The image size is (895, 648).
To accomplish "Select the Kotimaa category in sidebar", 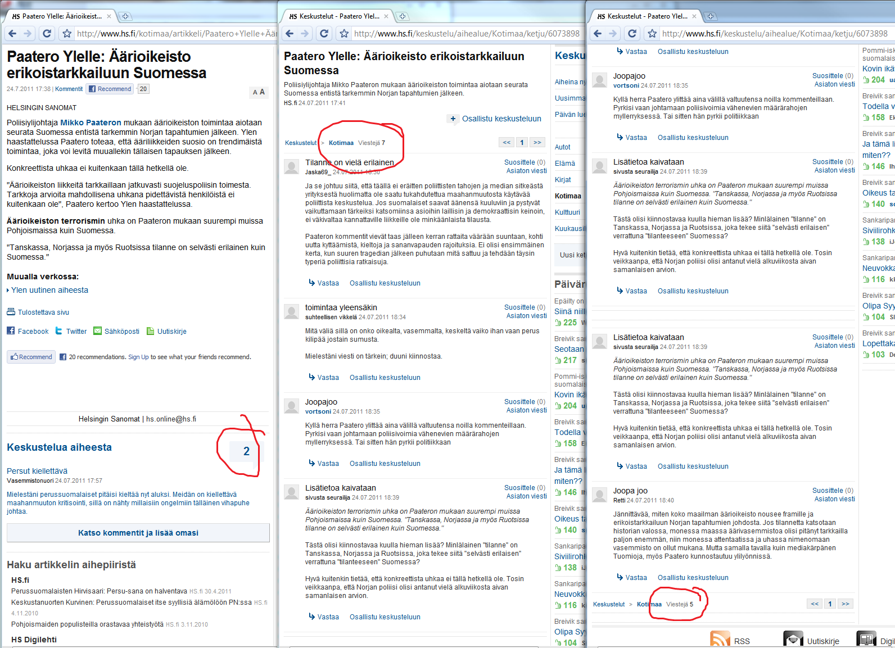I will [x=568, y=196].
